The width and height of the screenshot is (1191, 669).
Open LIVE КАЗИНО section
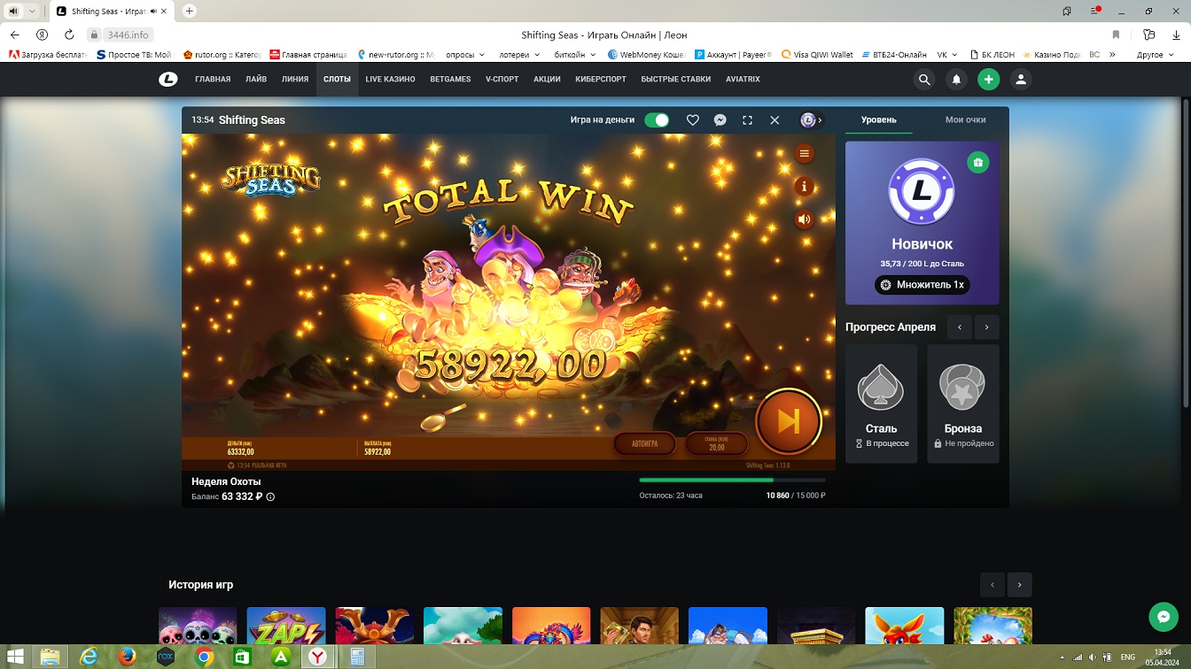point(390,80)
